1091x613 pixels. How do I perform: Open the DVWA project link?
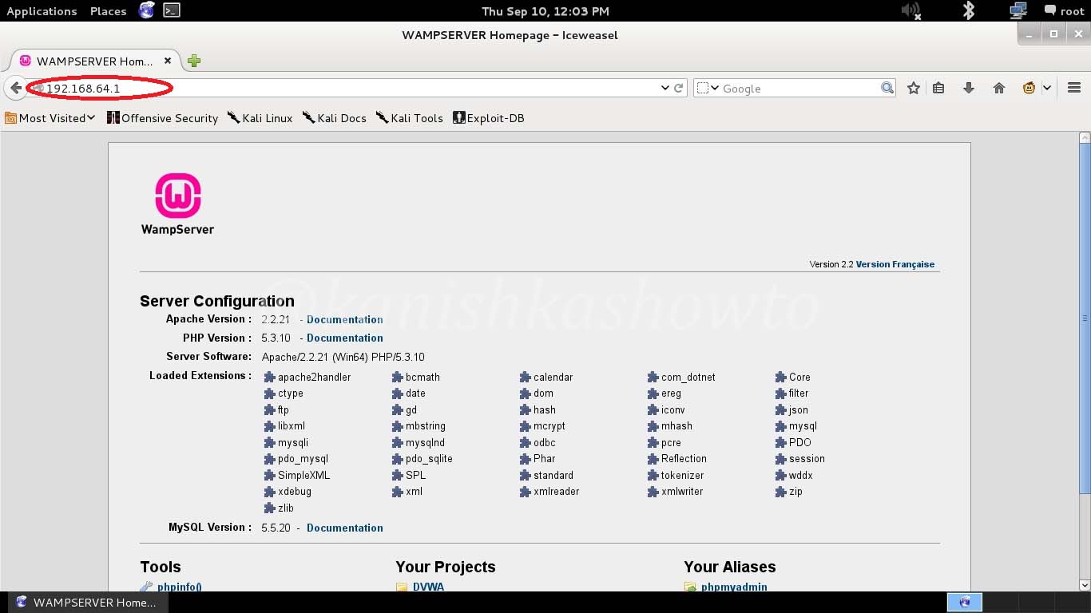(428, 587)
